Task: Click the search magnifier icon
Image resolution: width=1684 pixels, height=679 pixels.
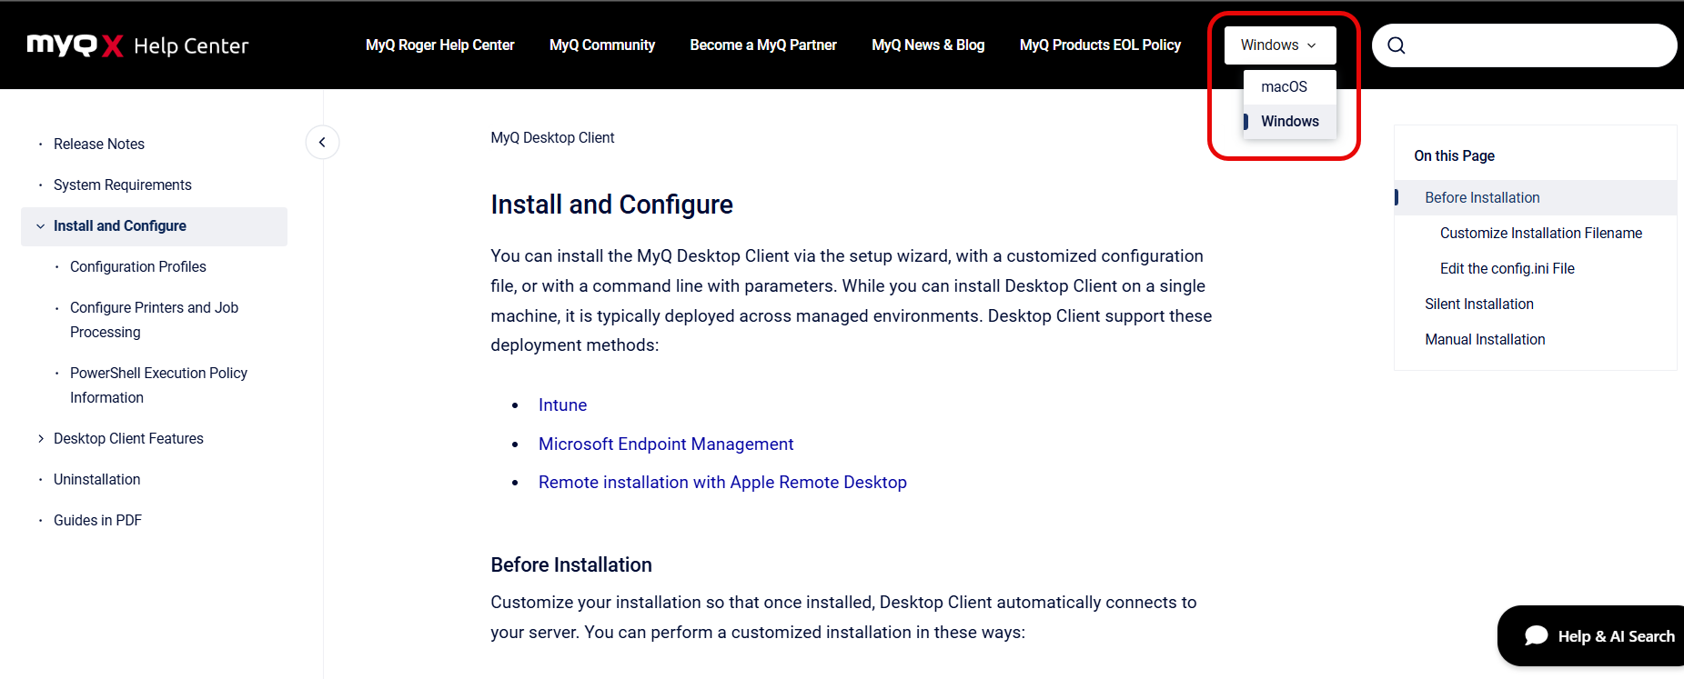Action: (1397, 45)
